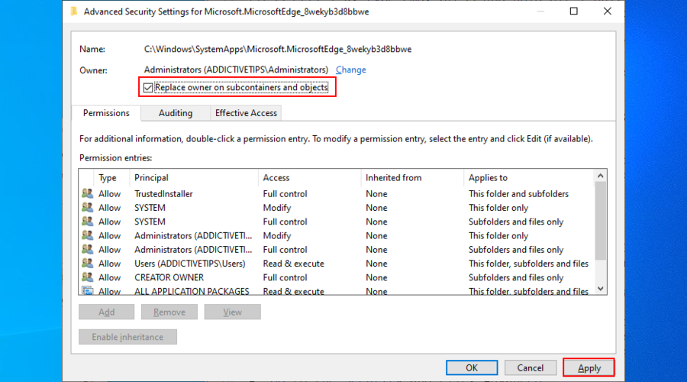Image resolution: width=687 pixels, height=382 pixels.
Task: Click the folder path name text
Action: point(278,49)
